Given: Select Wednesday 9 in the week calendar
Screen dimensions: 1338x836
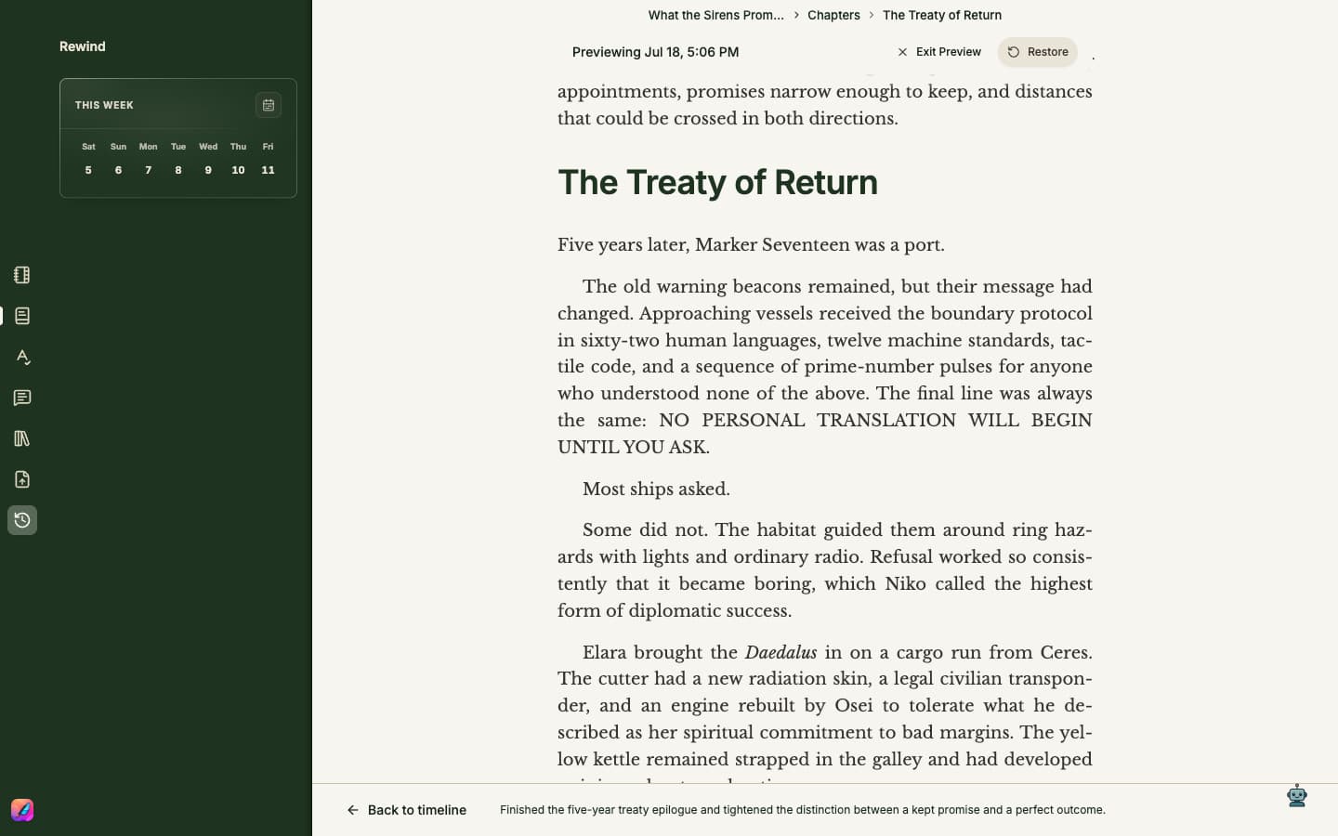Looking at the screenshot, I should click(208, 170).
